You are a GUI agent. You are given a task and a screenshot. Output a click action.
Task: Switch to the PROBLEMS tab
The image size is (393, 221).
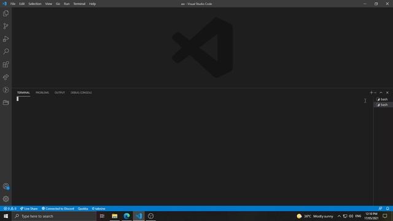pyautogui.click(x=42, y=93)
